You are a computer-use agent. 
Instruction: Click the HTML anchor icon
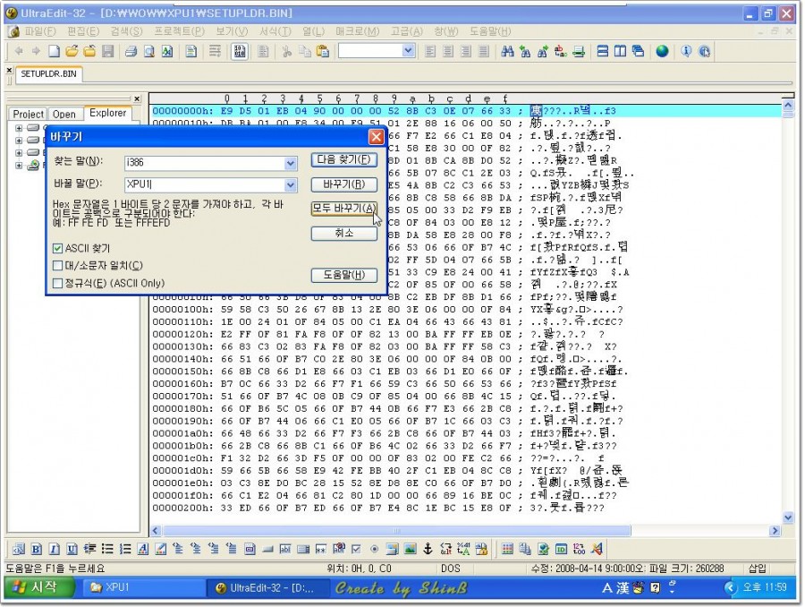[428, 549]
